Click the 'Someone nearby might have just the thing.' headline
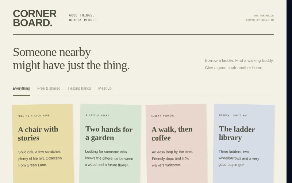The width and height of the screenshot is (292, 183). point(71,59)
